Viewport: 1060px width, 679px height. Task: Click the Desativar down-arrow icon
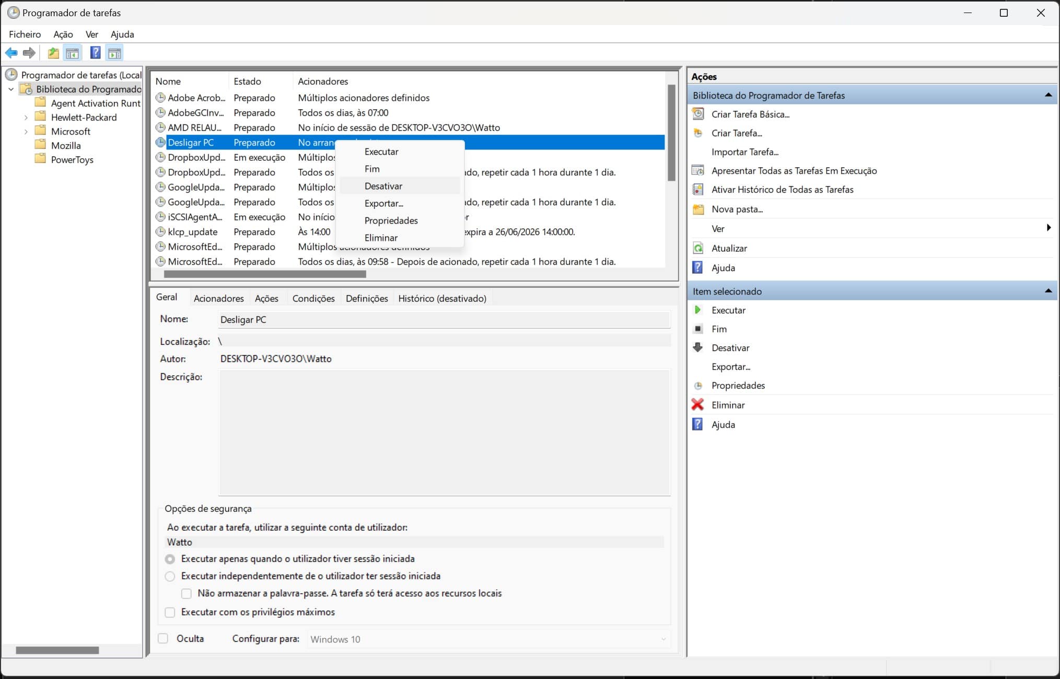coord(697,347)
